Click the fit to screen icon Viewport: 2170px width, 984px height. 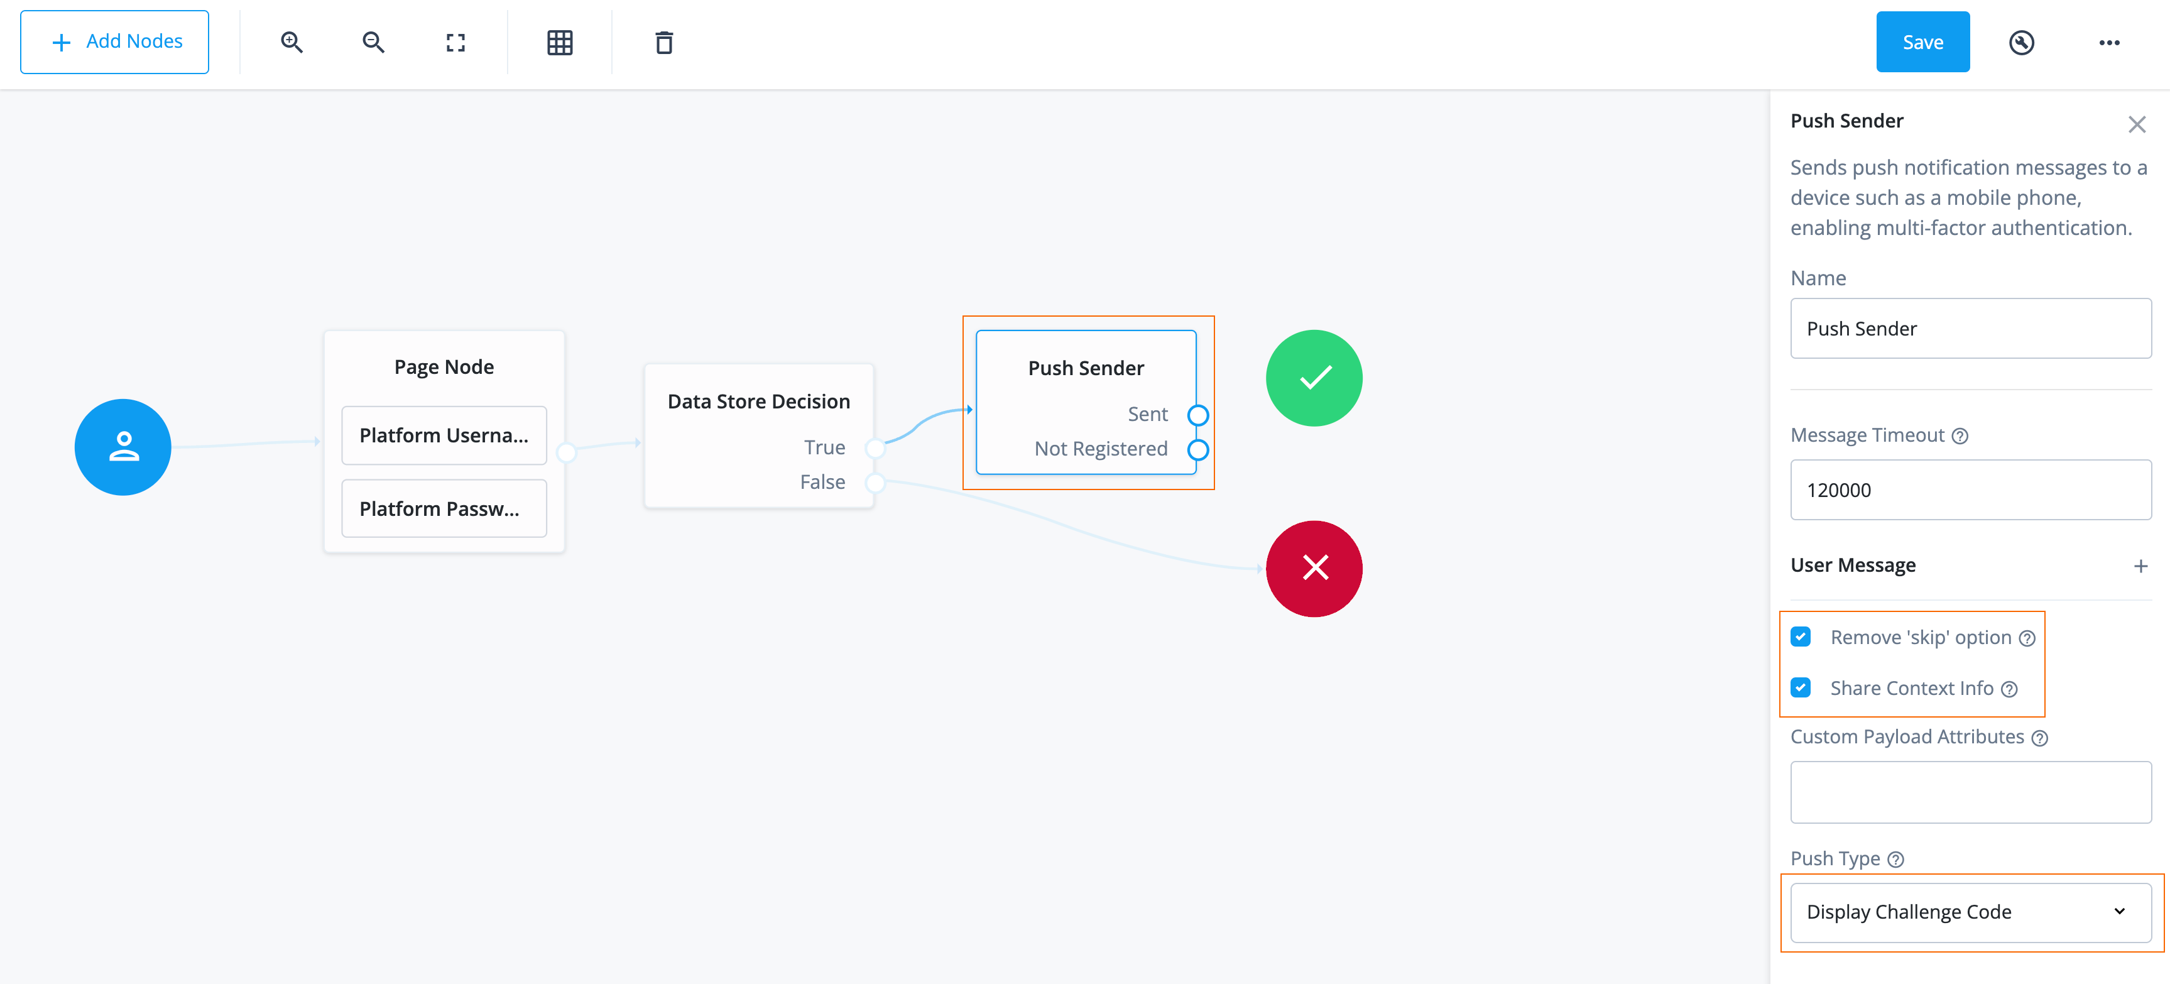click(x=457, y=40)
